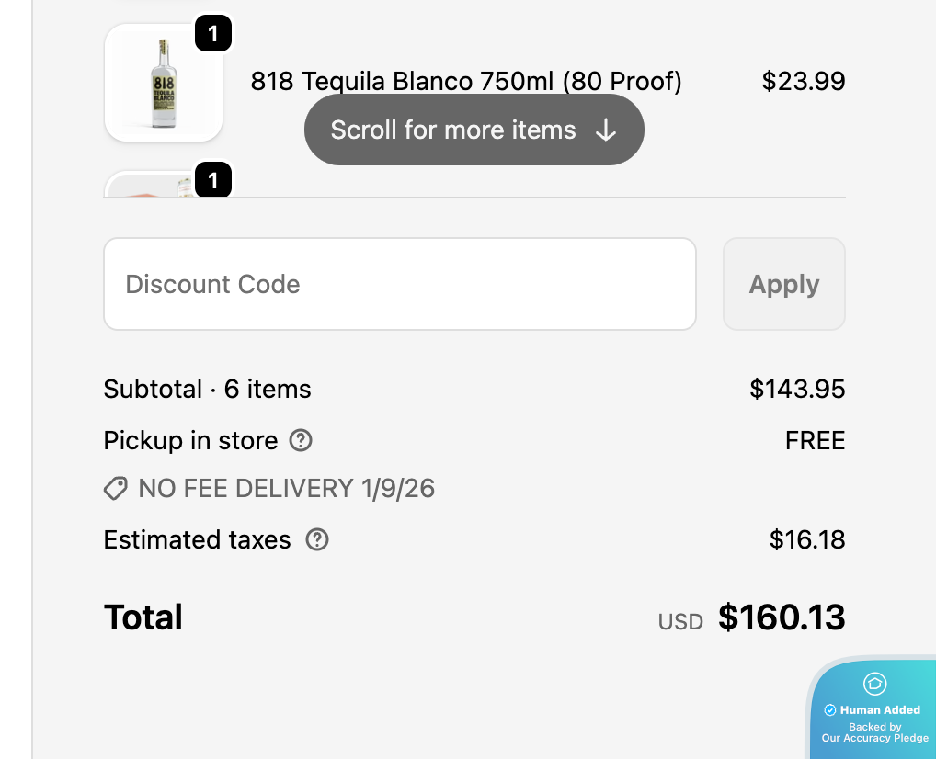Select the partially visible second product thumbnail
Screen dimensions: 936x759
point(152,186)
